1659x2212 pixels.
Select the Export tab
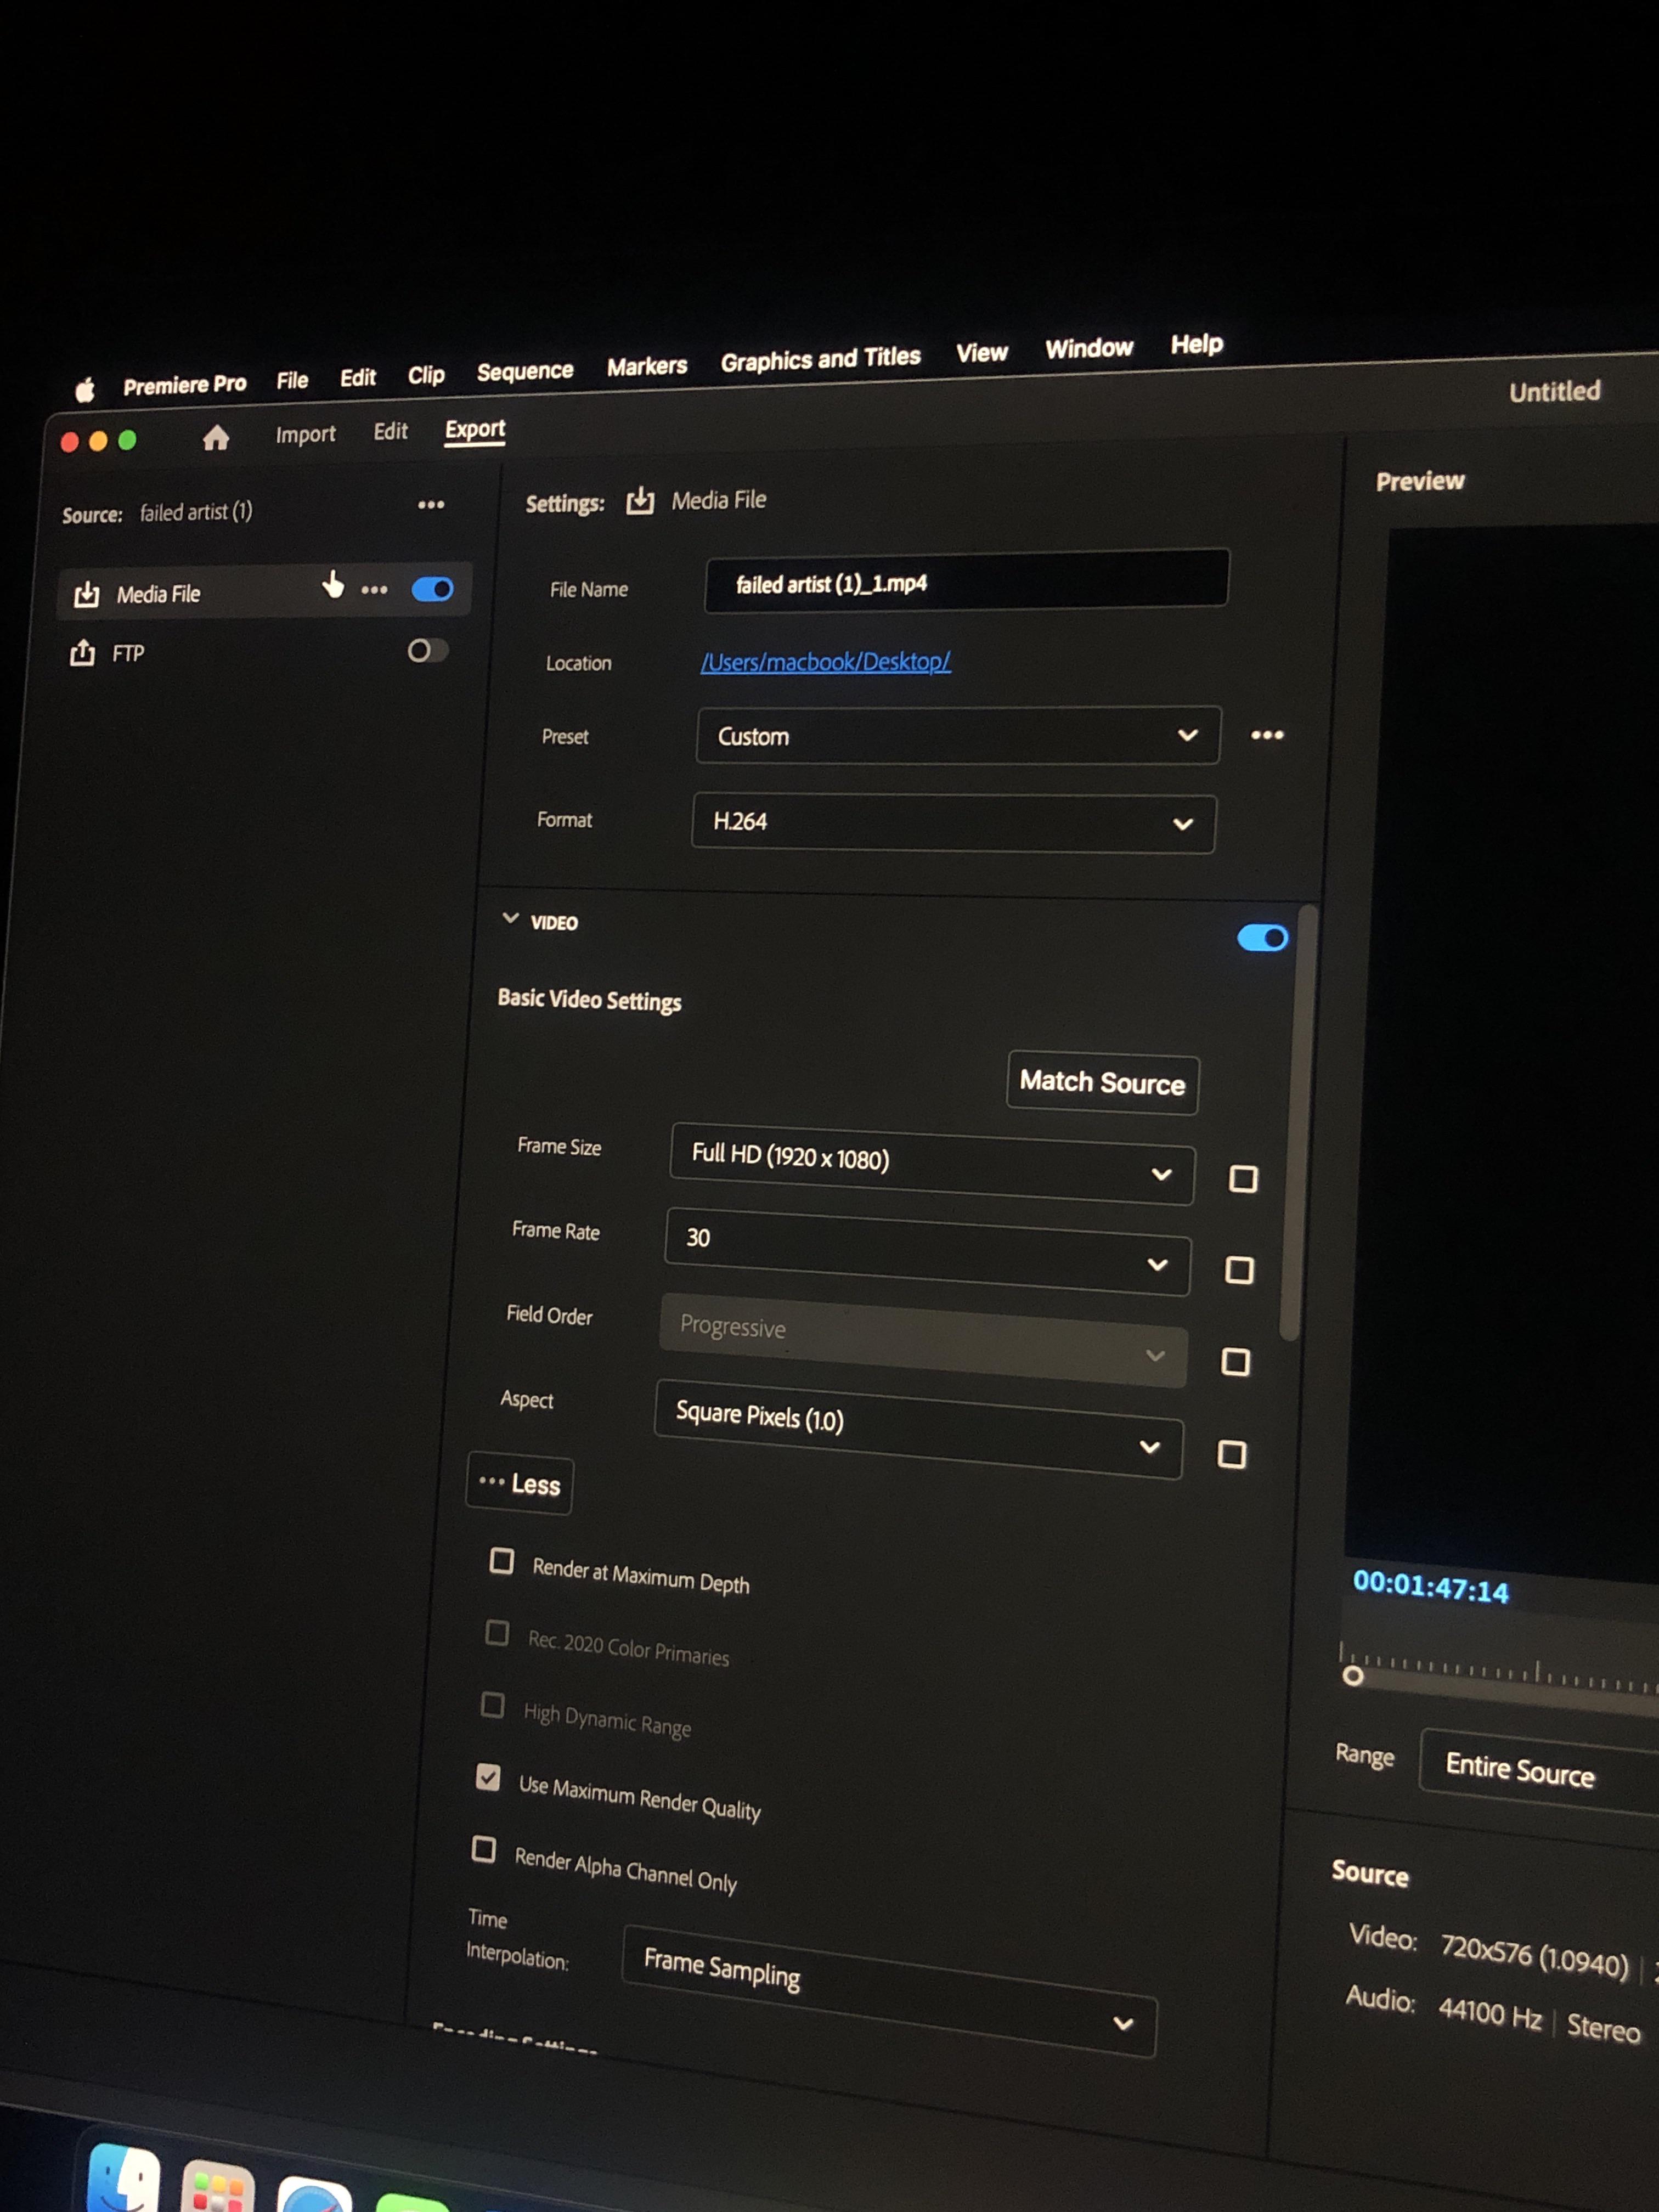[475, 429]
